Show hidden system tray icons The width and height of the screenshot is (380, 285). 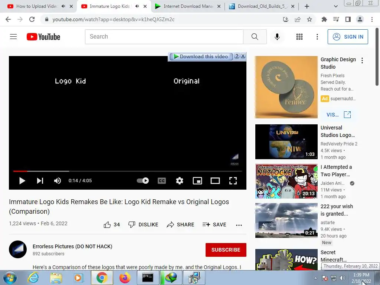coord(315,278)
